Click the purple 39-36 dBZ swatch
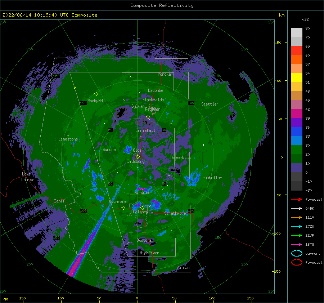Screen dimensions: 324x303 [297, 123]
